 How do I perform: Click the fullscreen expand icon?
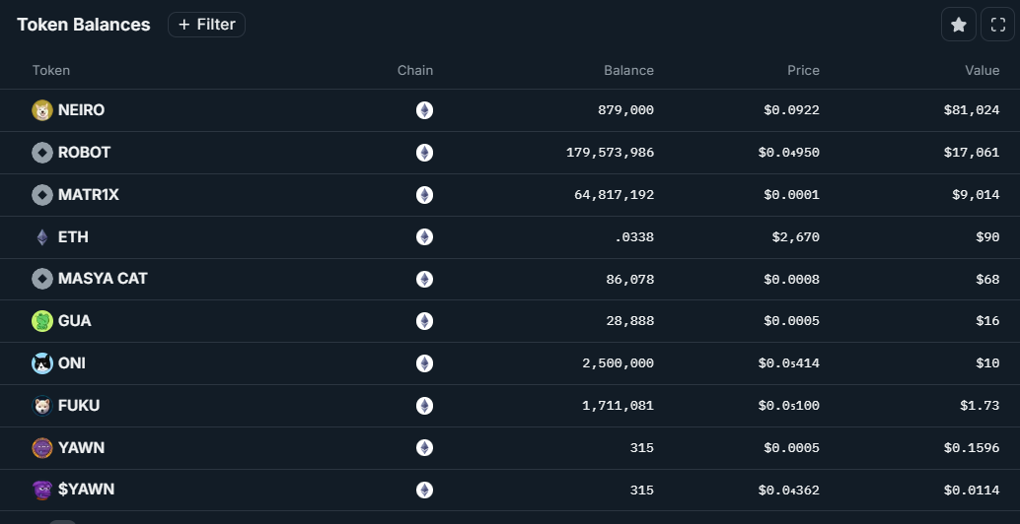997,25
